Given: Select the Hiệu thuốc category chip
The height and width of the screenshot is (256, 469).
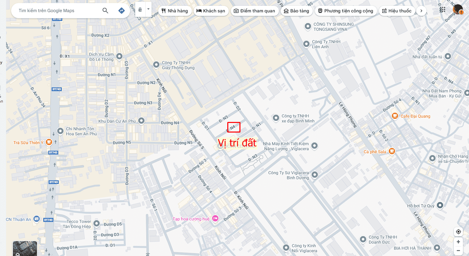Looking at the screenshot, I should coord(397,11).
